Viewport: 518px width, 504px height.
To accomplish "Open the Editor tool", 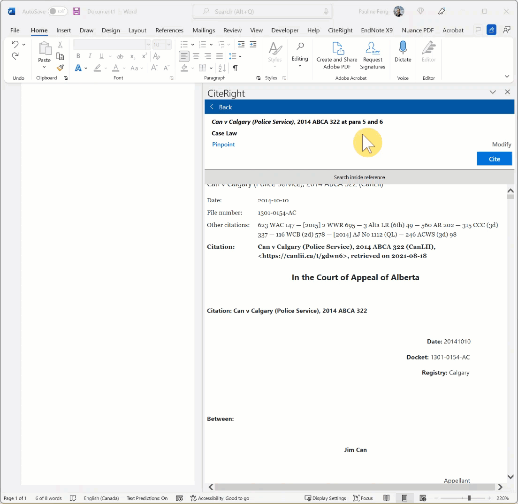I will point(429,52).
